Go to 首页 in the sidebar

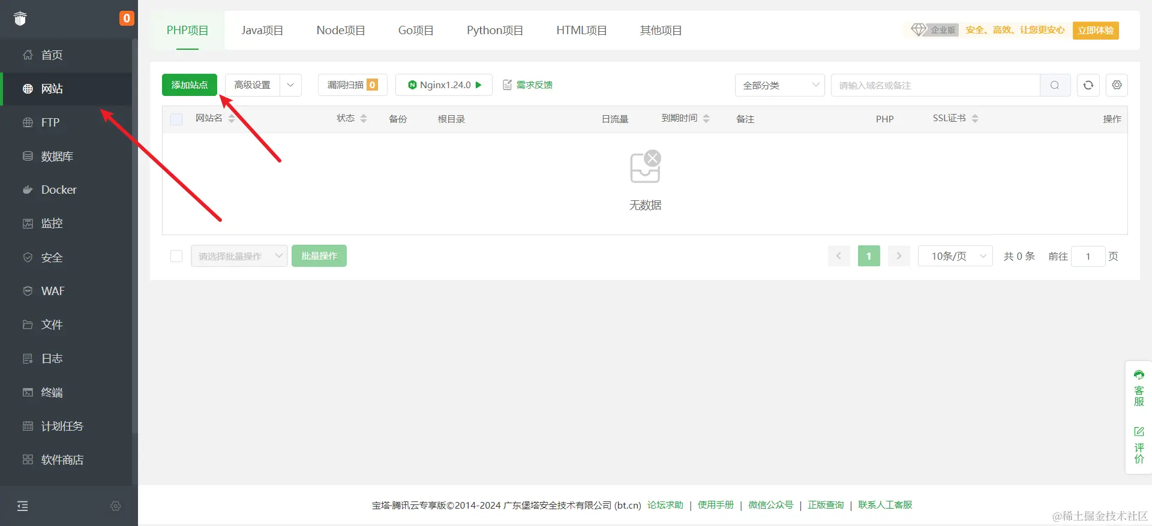click(66, 55)
